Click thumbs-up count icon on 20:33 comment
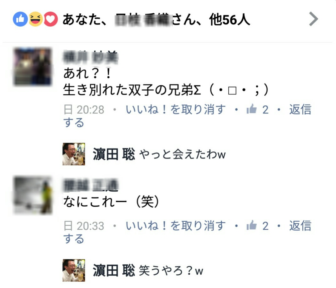The width and height of the screenshot is (336, 288). pyautogui.click(x=252, y=225)
